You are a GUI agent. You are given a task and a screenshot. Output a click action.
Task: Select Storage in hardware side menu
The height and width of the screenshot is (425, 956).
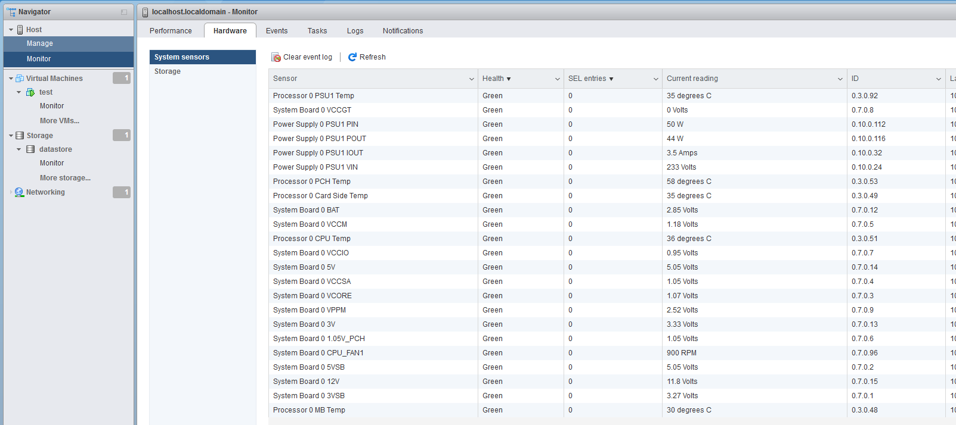tap(203, 71)
